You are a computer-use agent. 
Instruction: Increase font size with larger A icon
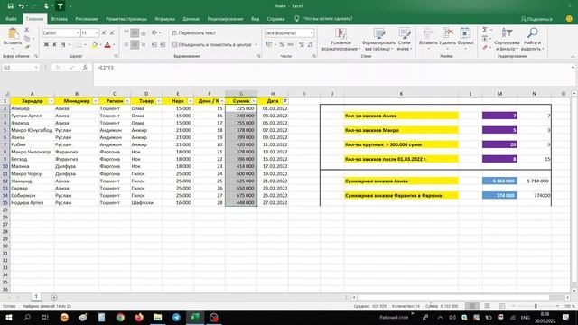coord(104,32)
